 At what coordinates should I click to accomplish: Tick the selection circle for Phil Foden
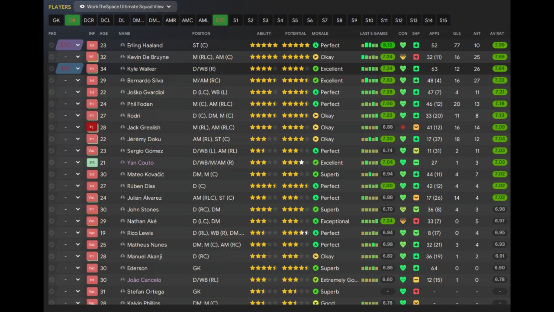coord(52,104)
